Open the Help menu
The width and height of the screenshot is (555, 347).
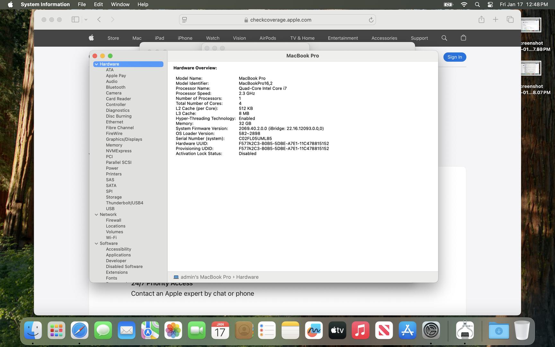tap(143, 4)
